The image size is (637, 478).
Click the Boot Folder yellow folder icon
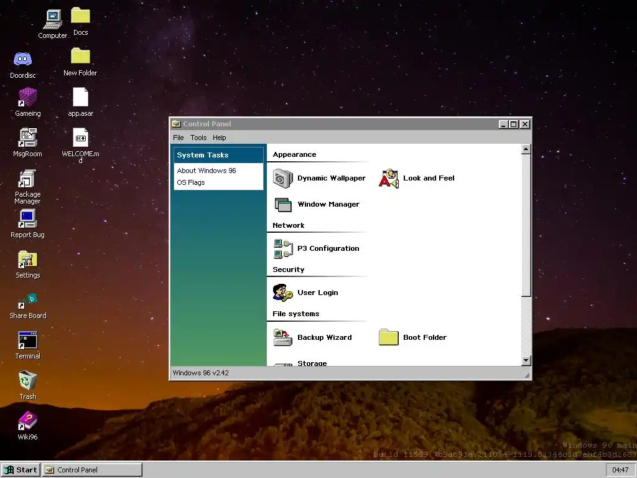coord(388,337)
